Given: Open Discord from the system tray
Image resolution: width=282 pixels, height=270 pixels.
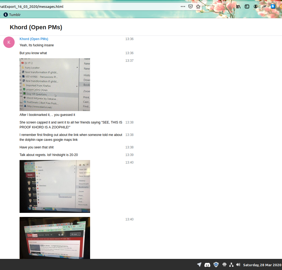Looking at the screenshot, I should (x=207, y=265).
